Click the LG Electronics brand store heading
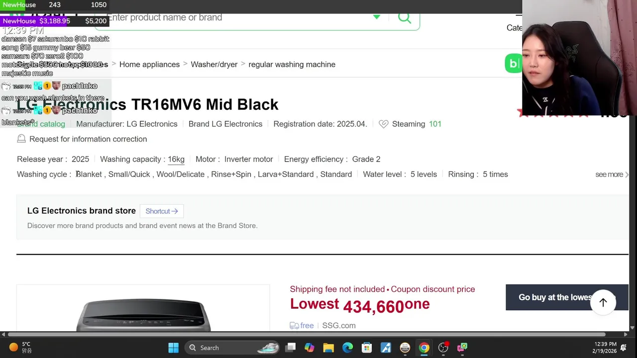637x358 pixels. tap(82, 211)
